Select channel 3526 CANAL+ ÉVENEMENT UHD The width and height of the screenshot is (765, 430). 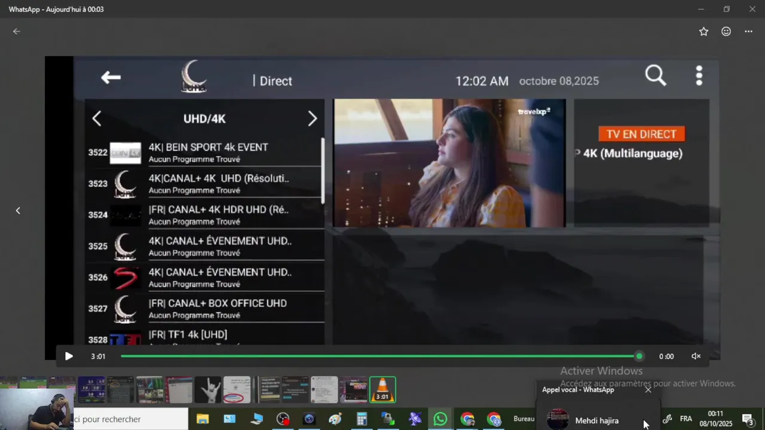click(205, 277)
